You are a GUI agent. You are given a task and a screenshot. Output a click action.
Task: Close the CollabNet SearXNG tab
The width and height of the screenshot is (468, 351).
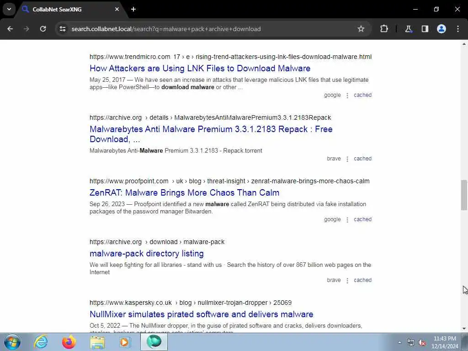pos(117,9)
